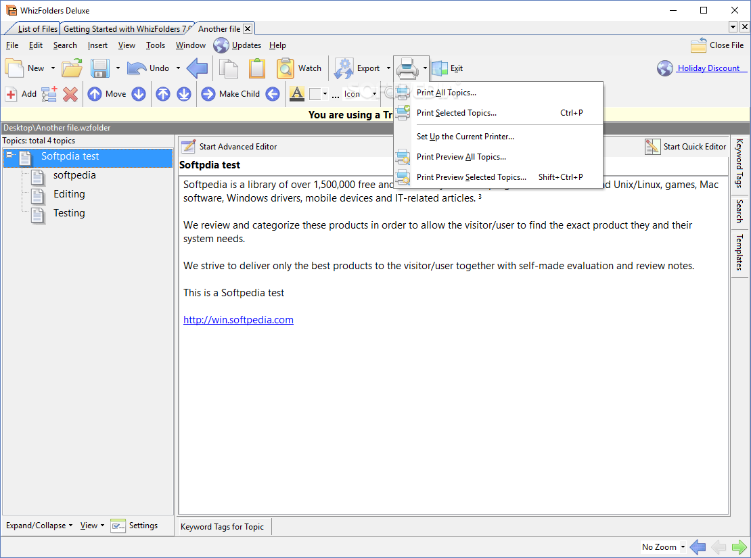Open the Save button dropdown arrow
This screenshot has width=751, height=558.
pos(118,68)
